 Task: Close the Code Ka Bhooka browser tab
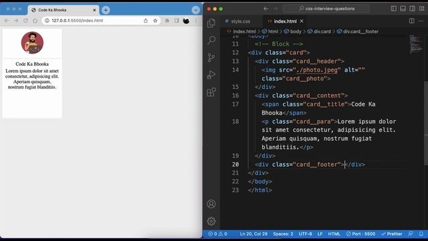[94, 10]
